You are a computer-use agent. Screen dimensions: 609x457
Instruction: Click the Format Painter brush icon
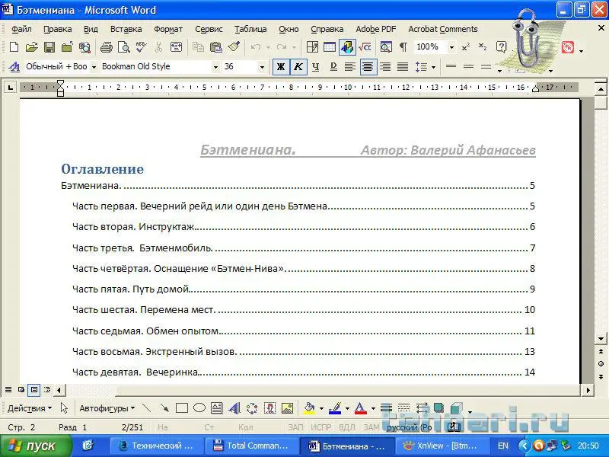click(234, 47)
